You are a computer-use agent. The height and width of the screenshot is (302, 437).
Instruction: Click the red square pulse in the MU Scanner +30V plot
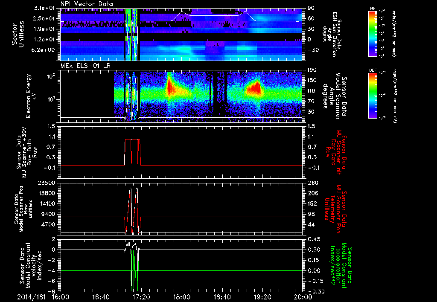click(132, 152)
